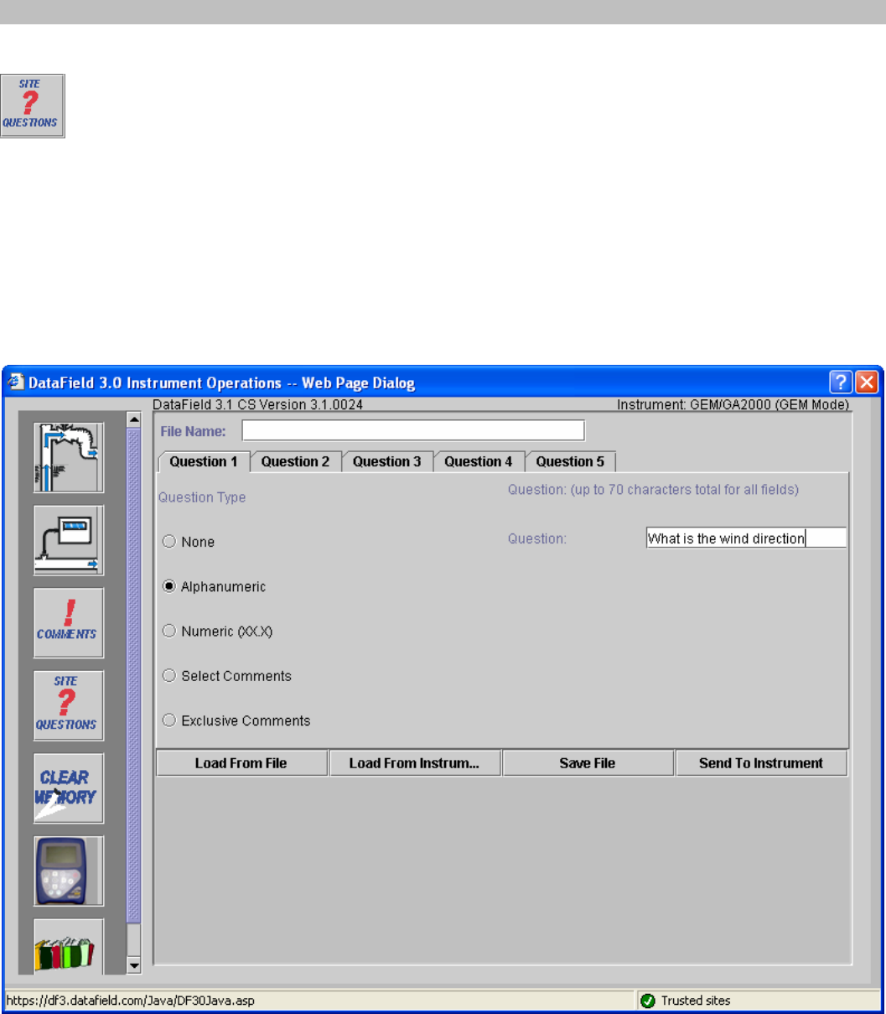Click the Internet Explorer title bar icon
This screenshot has height=1014, width=886.
[x=17, y=383]
